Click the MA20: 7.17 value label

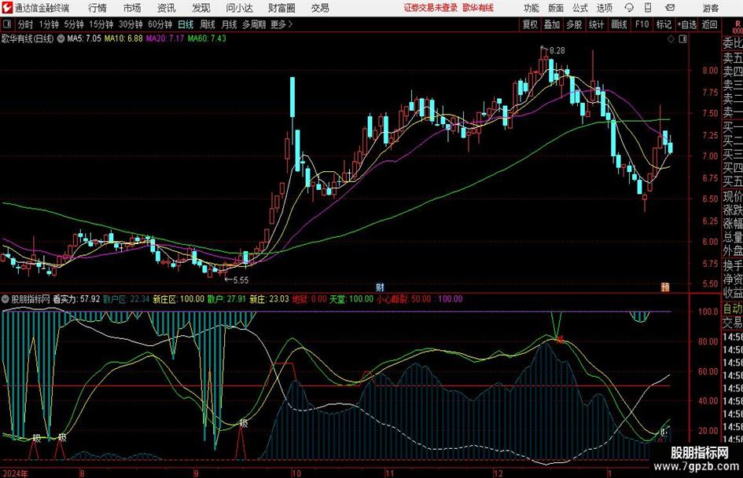click(165, 38)
